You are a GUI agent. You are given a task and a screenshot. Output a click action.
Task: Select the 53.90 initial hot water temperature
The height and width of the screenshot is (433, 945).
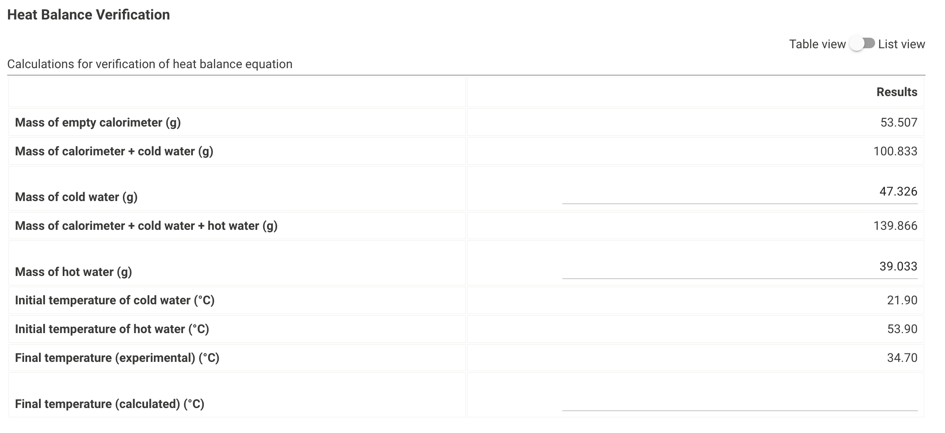903,328
